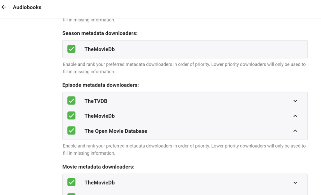Uncheck The Open Movie Database checkbox
Screen dimensions: 321x195
(x=71, y=131)
